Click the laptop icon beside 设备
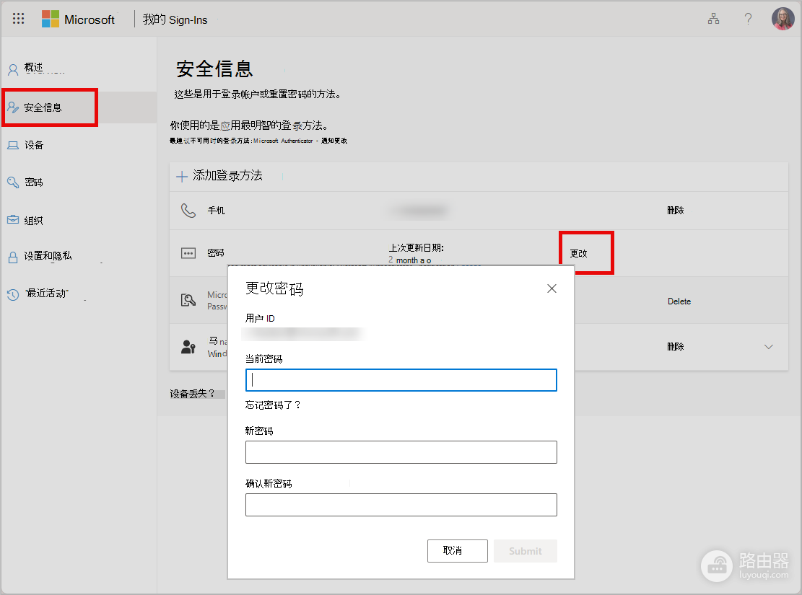 click(x=13, y=146)
